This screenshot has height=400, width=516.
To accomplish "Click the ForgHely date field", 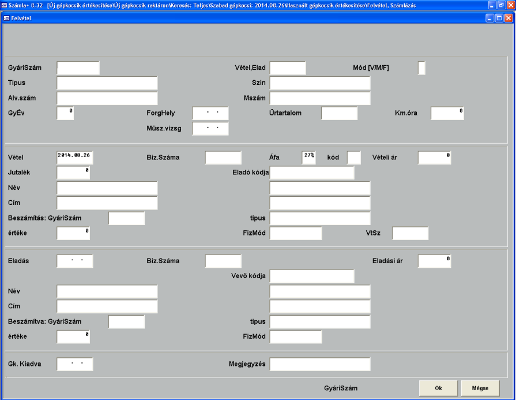I will 210,113.
